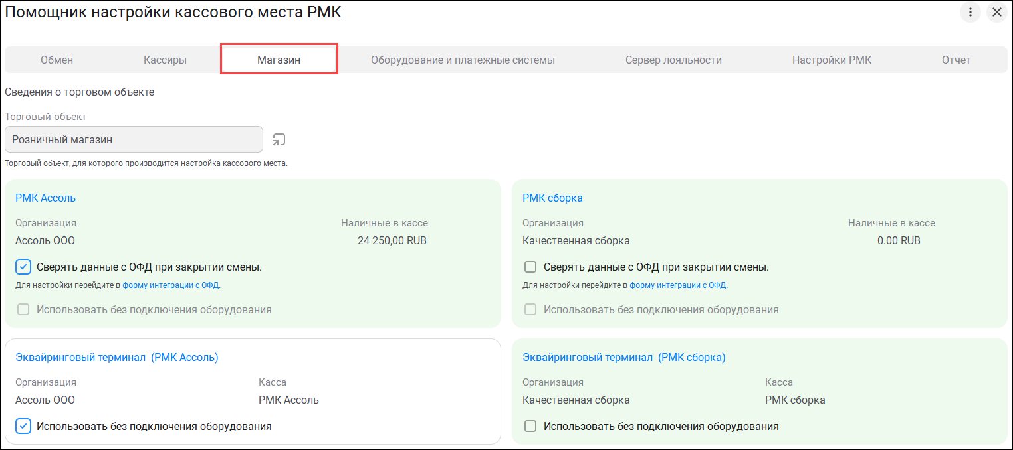Switch to the Отчет tab
1013x450 pixels.
(956, 60)
